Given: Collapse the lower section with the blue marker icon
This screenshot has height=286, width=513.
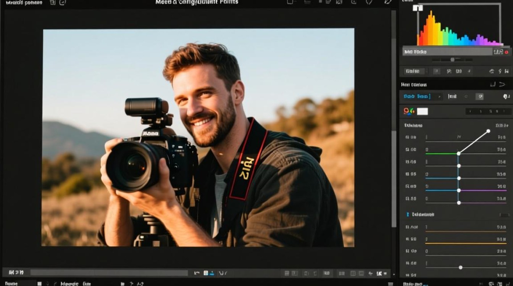Looking at the screenshot, I should click(x=408, y=215).
